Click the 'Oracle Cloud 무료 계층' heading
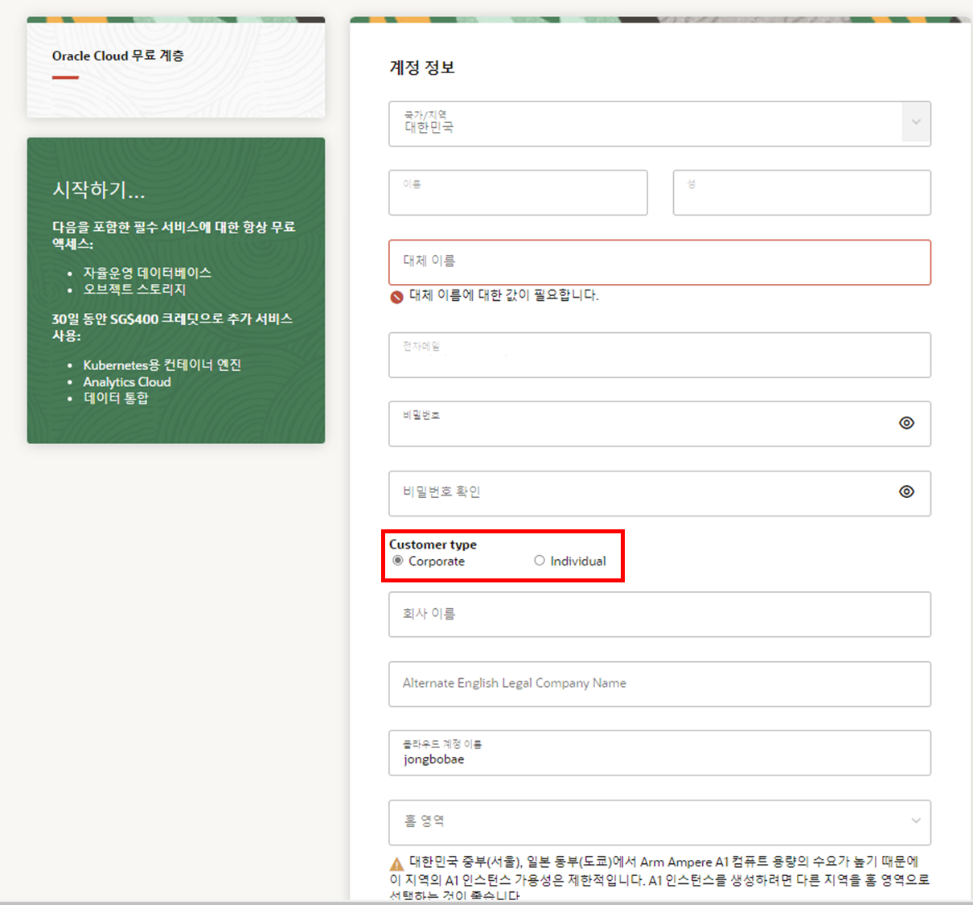Image resolution: width=973 pixels, height=905 pixels. pyautogui.click(x=118, y=56)
